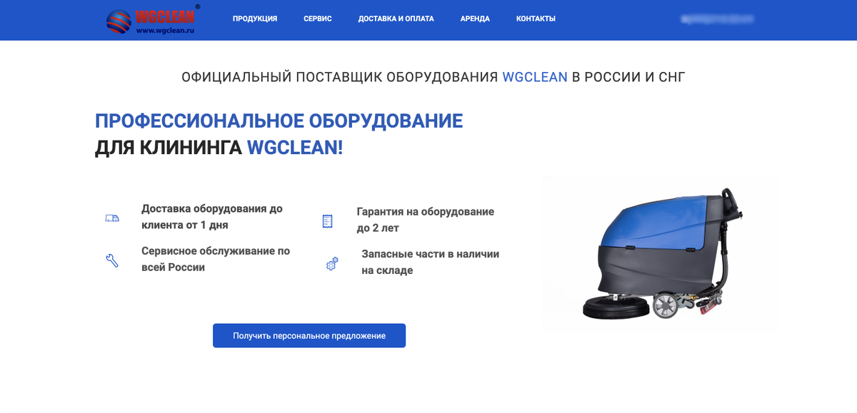
Task: Click Запасные части в наличии text
Action: (431, 262)
